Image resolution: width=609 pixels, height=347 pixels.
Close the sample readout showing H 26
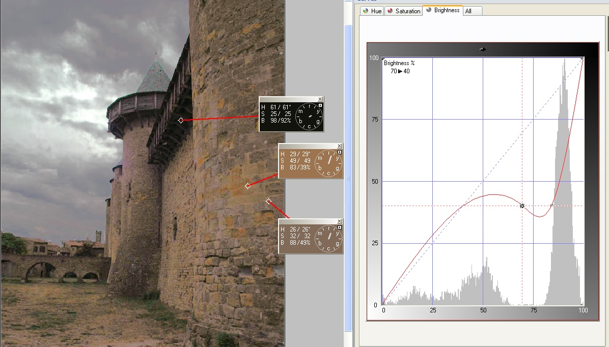click(x=340, y=221)
